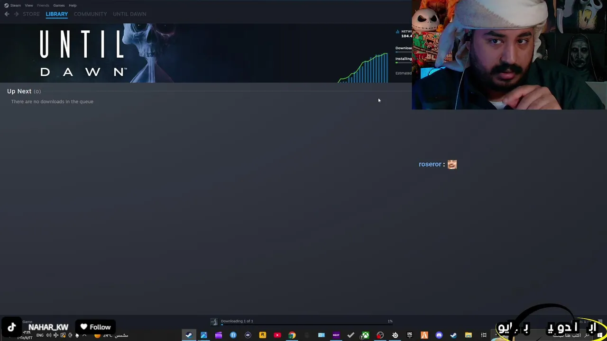This screenshot has height=341, width=607.
Task: Open the Friends menu
Action: pos(43,5)
